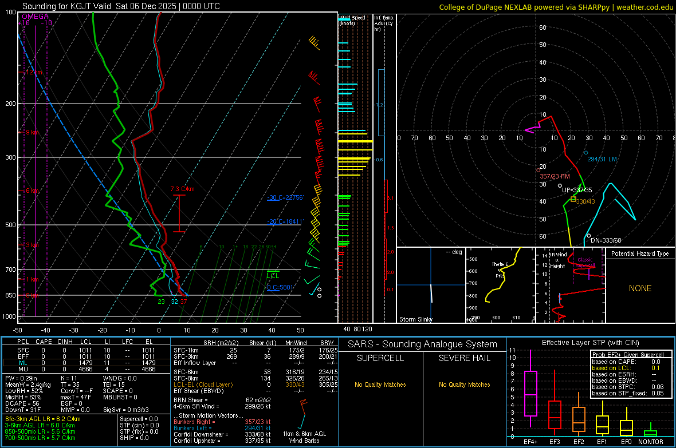
Task: Click the maxT = 47F value
Action: click(x=76, y=397)
